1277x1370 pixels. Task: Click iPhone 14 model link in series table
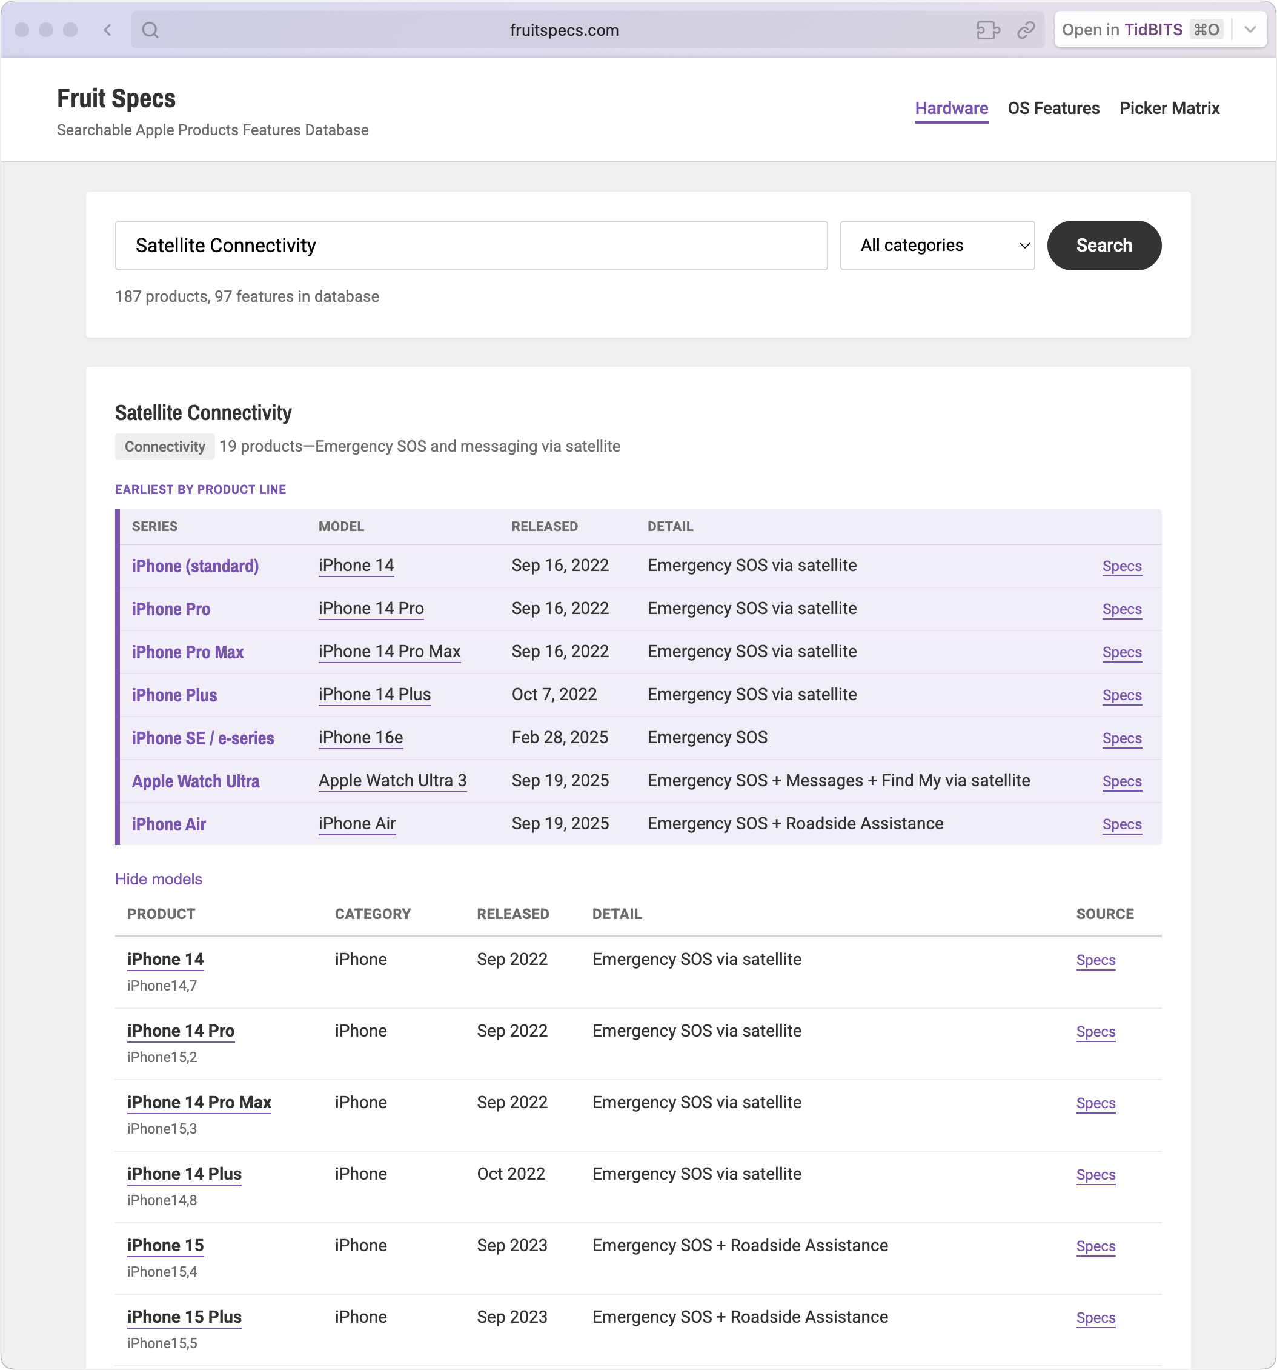[x=356, y=565]
